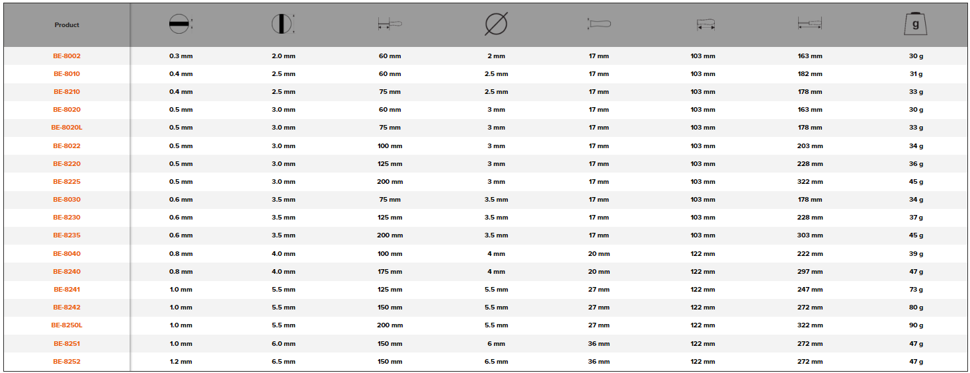Click the blade tip thickness column icon
The width and height of the screenshot is (970, 373).
[180, 24]
